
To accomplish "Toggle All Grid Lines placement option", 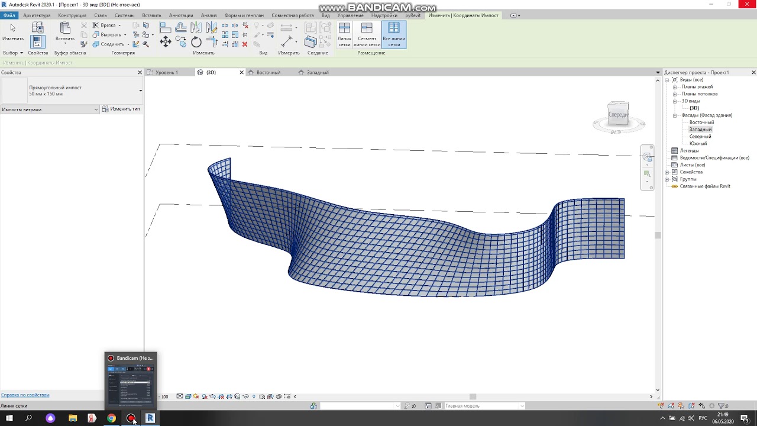I will pyautogui.click(x=394, y=35).
